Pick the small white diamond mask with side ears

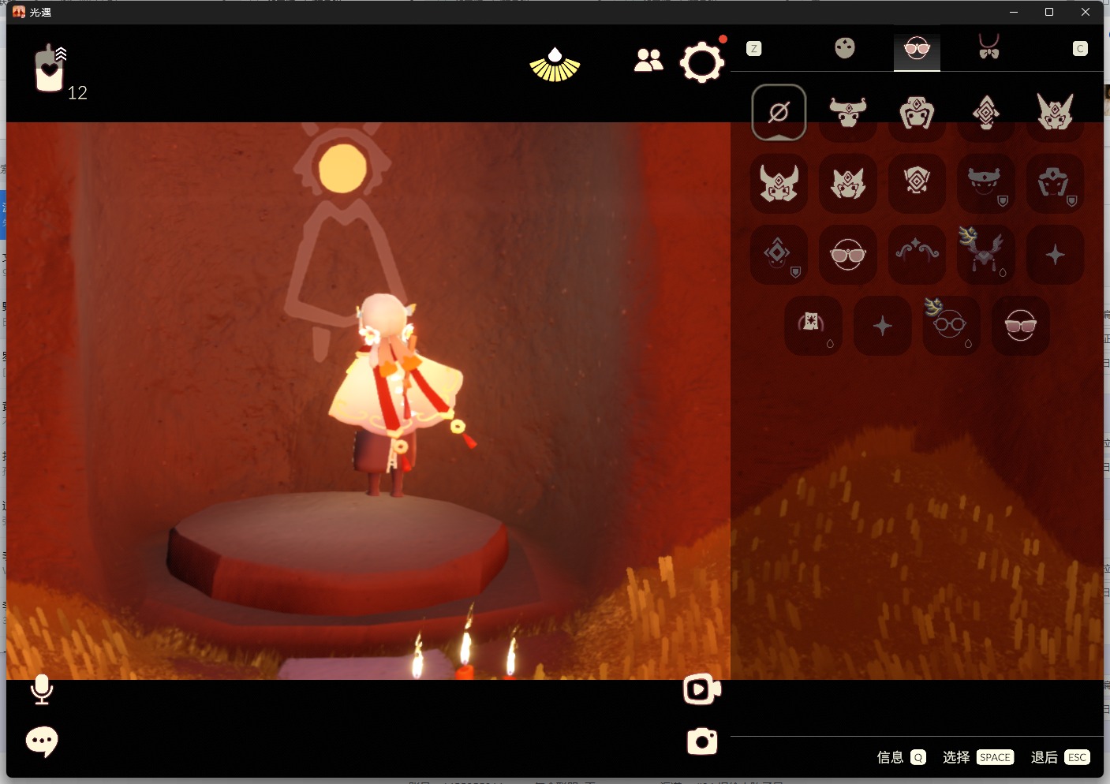coord(917,183)
